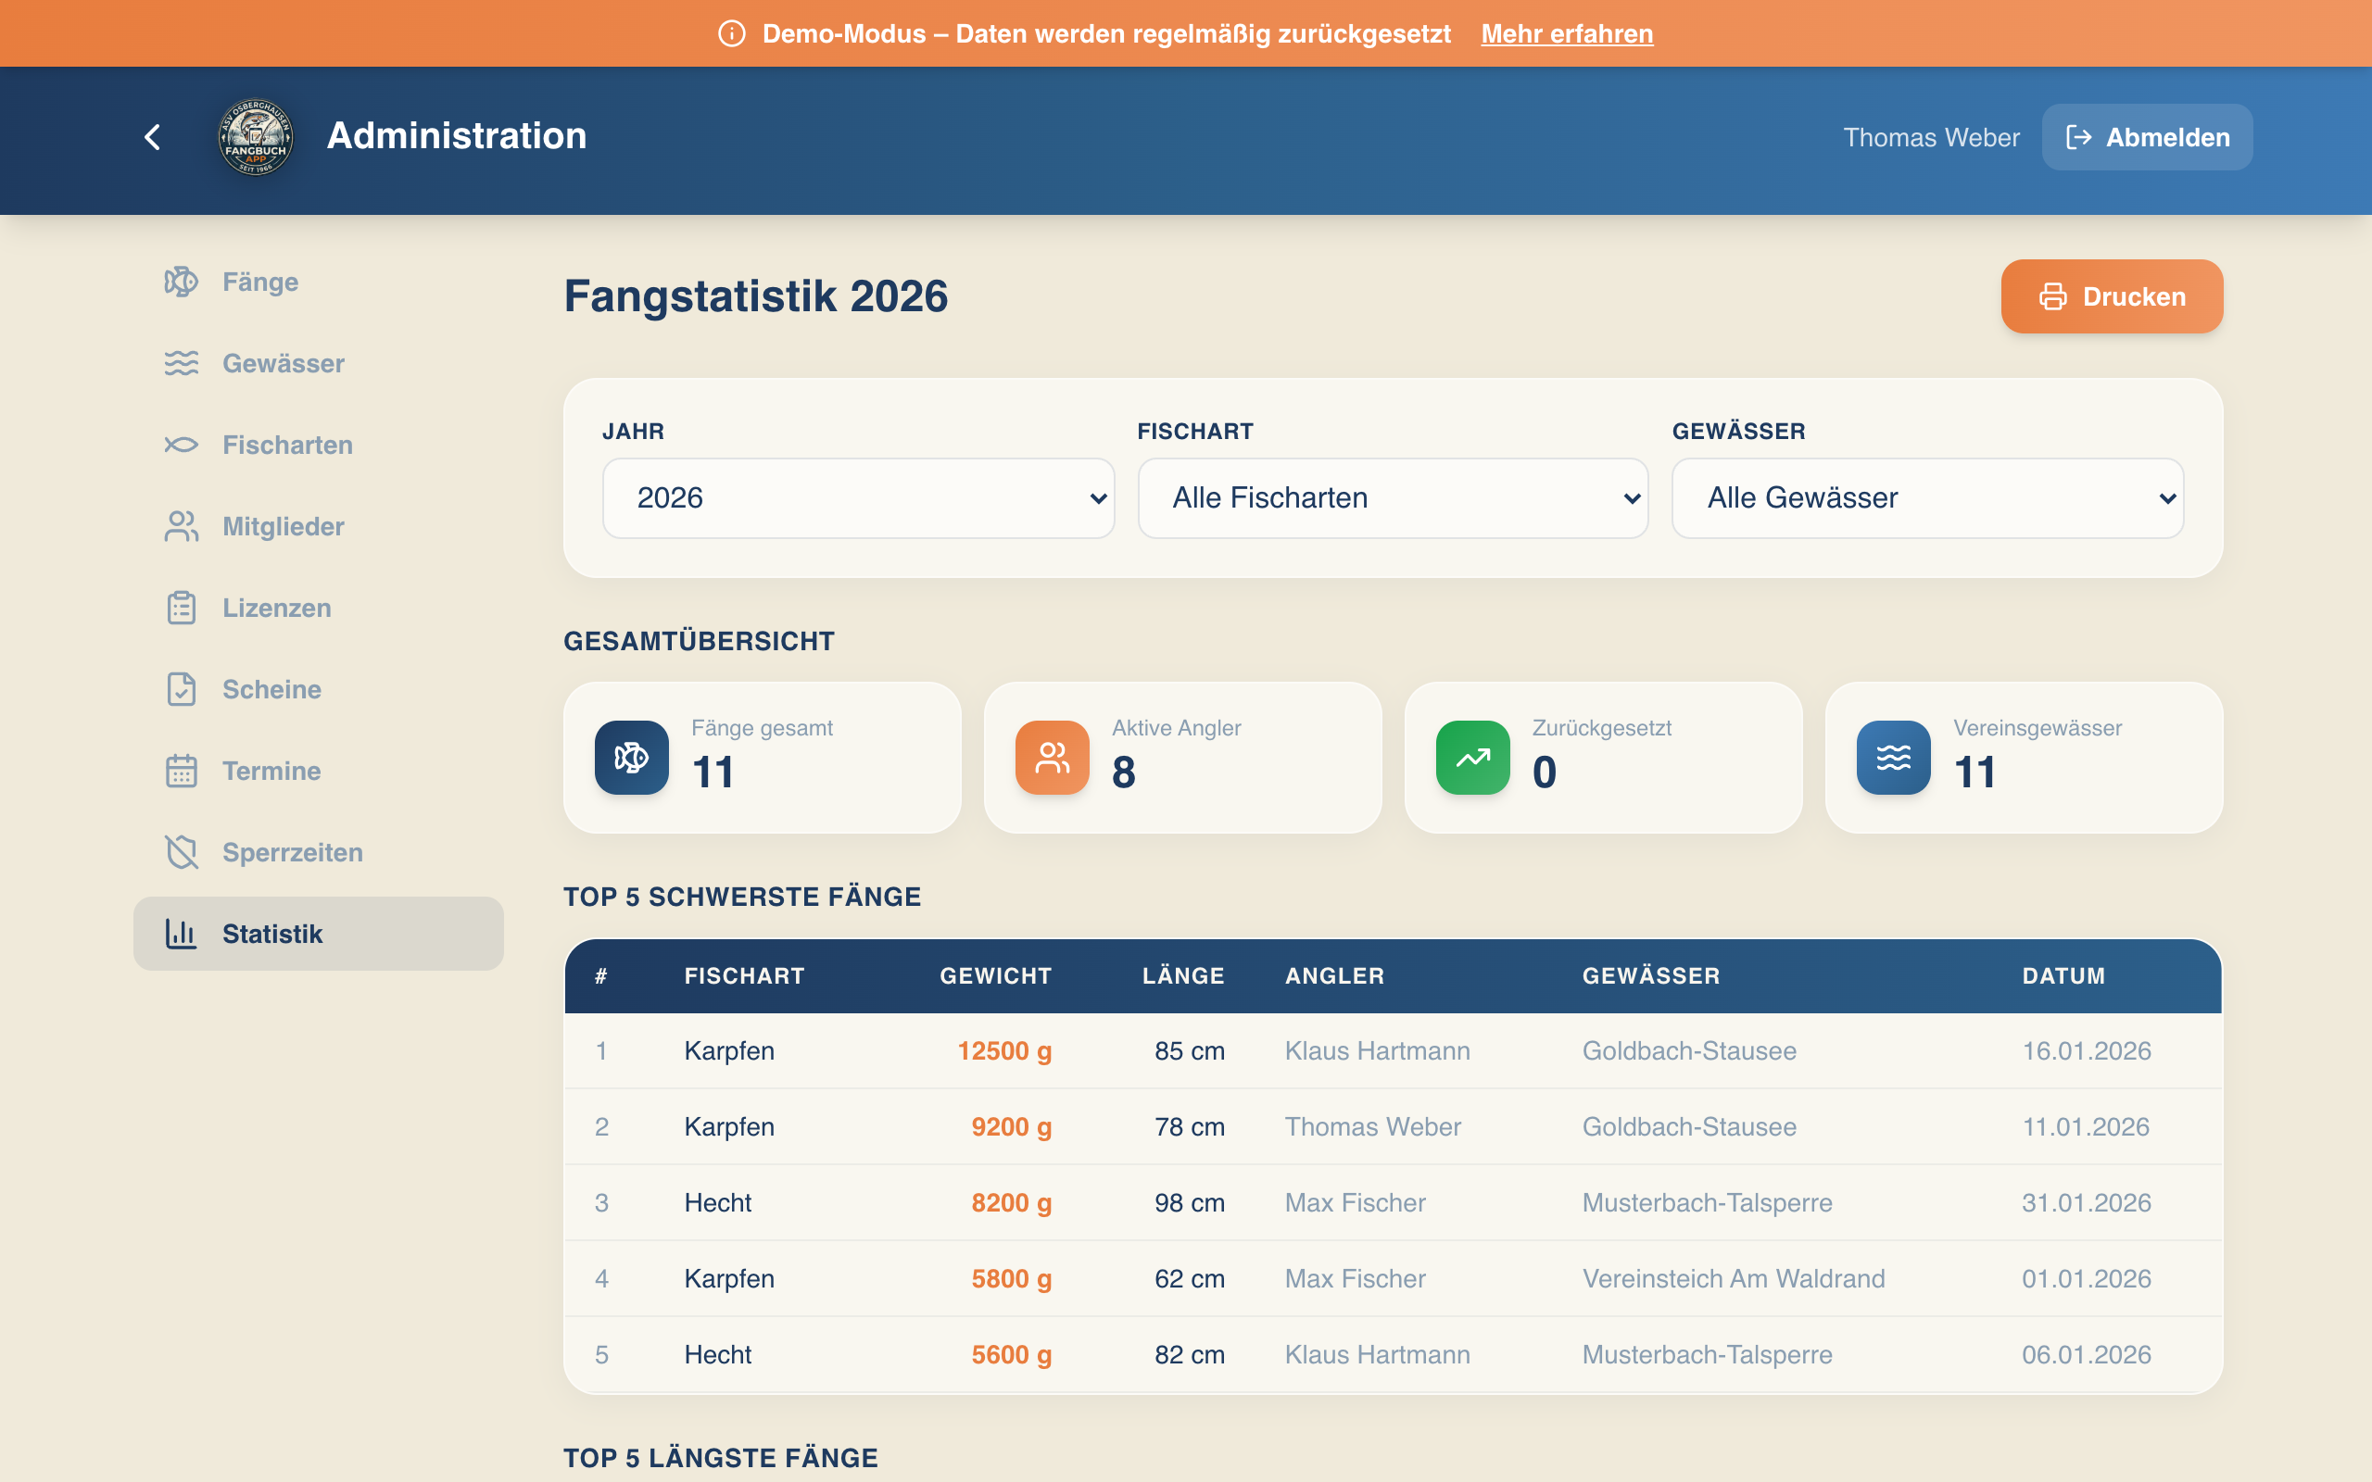
Task: Open the 'Mehr erfahren' link in banner
Action: point(1565,32)
